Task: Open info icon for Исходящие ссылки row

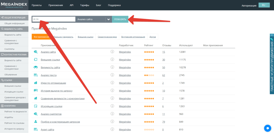Action: (x=112, y=106)
